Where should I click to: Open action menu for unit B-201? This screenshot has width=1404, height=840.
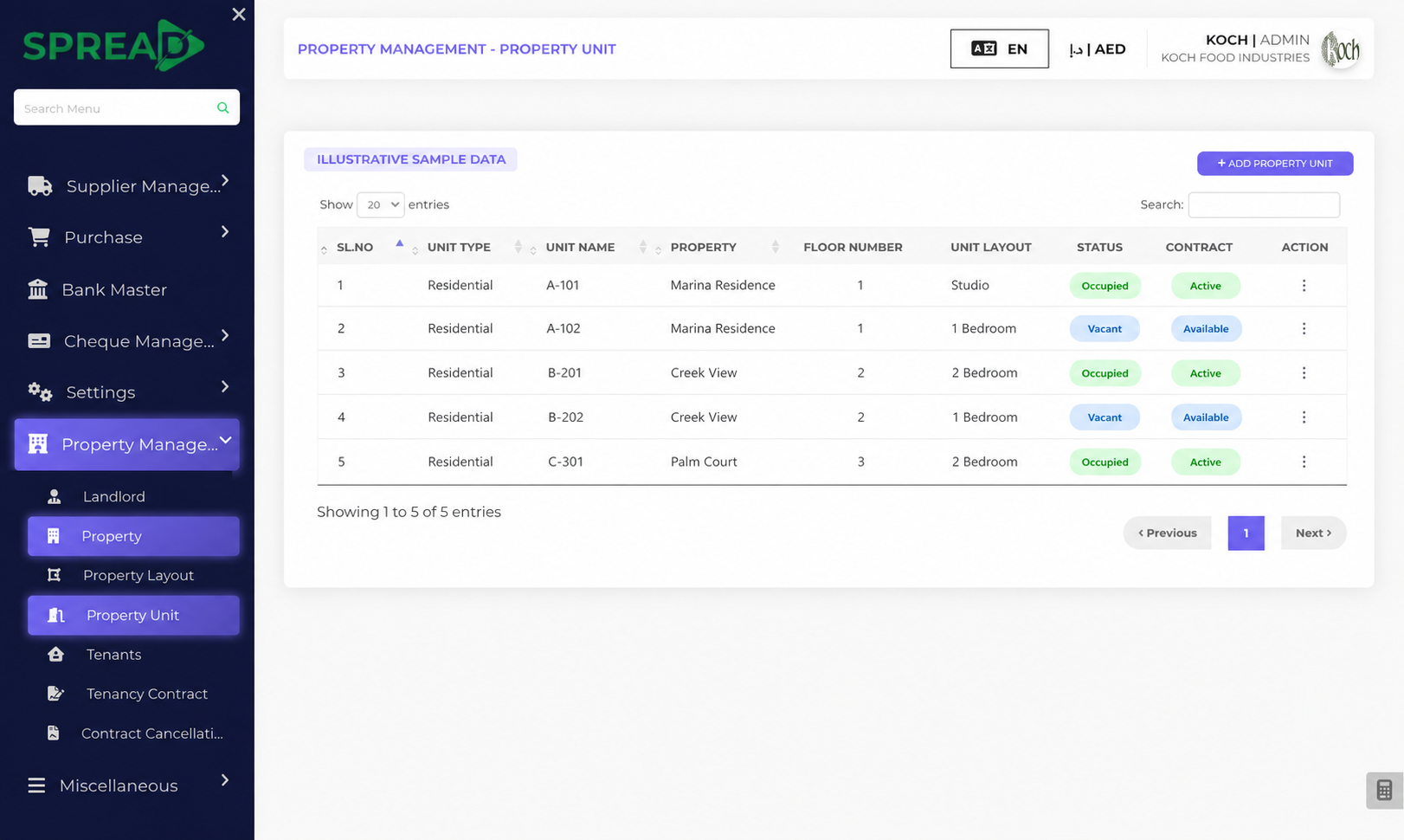pyautogui.click(x=1304, y=372)
